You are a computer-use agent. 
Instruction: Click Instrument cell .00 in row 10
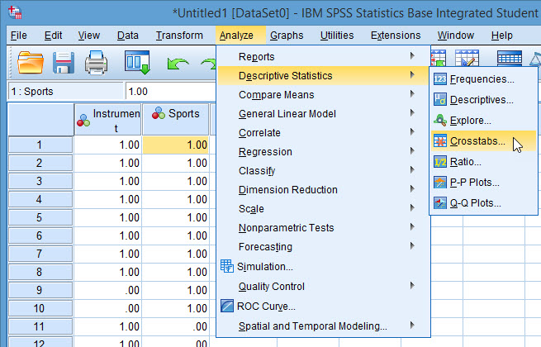(107, 308)
